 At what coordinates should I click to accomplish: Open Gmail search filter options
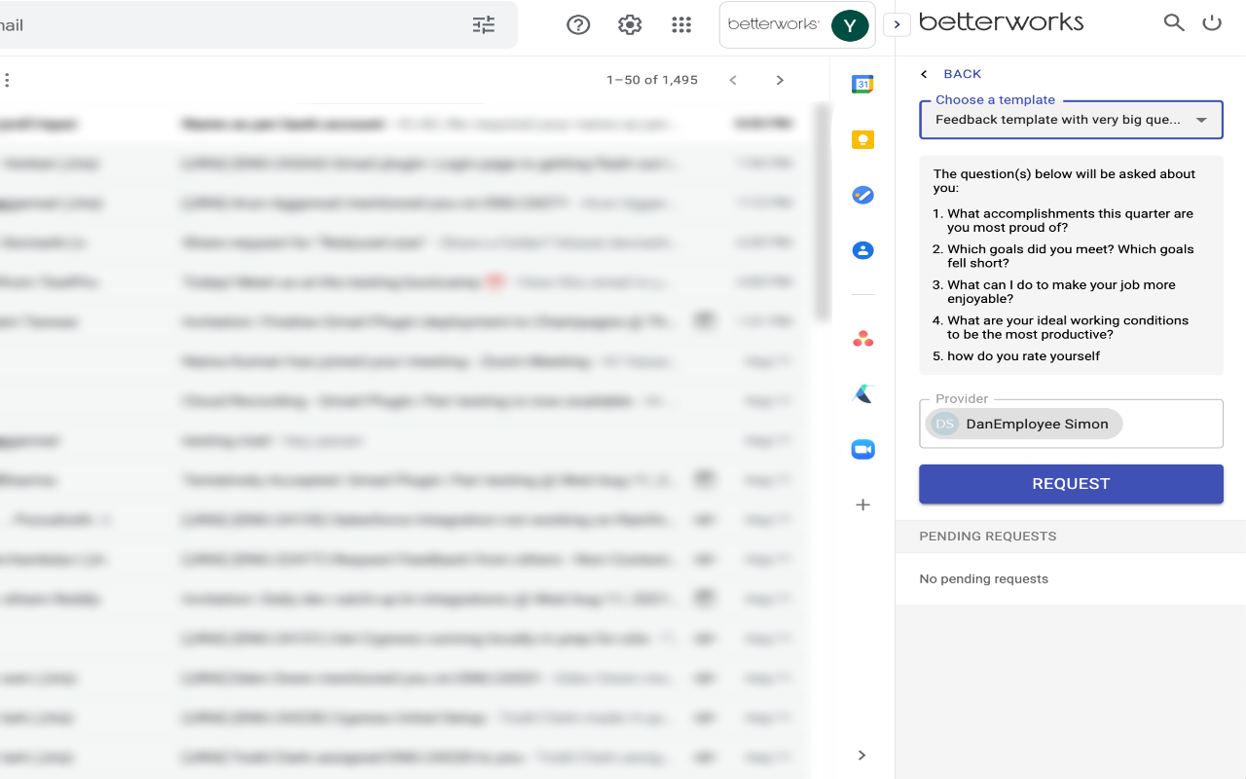484,25
